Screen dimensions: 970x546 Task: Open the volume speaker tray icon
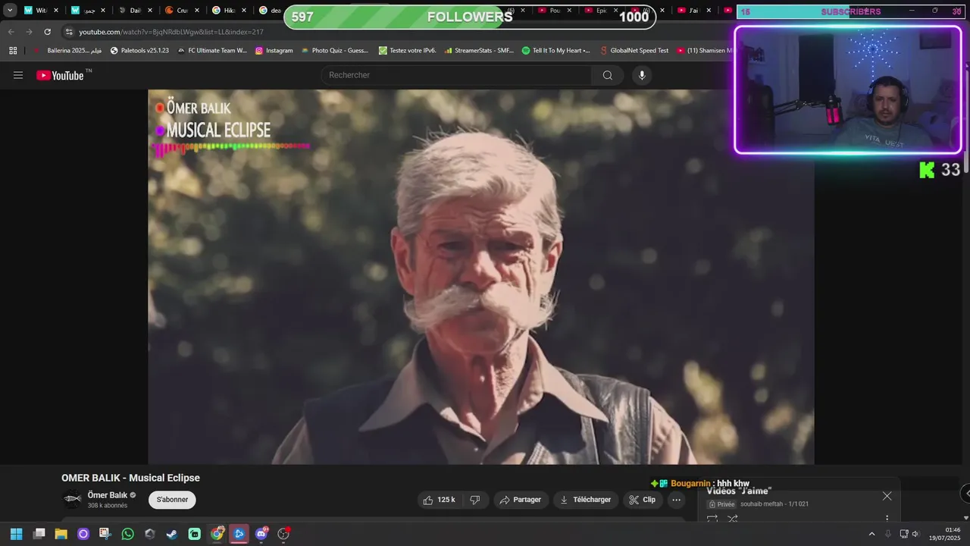[x=915, y=534]
